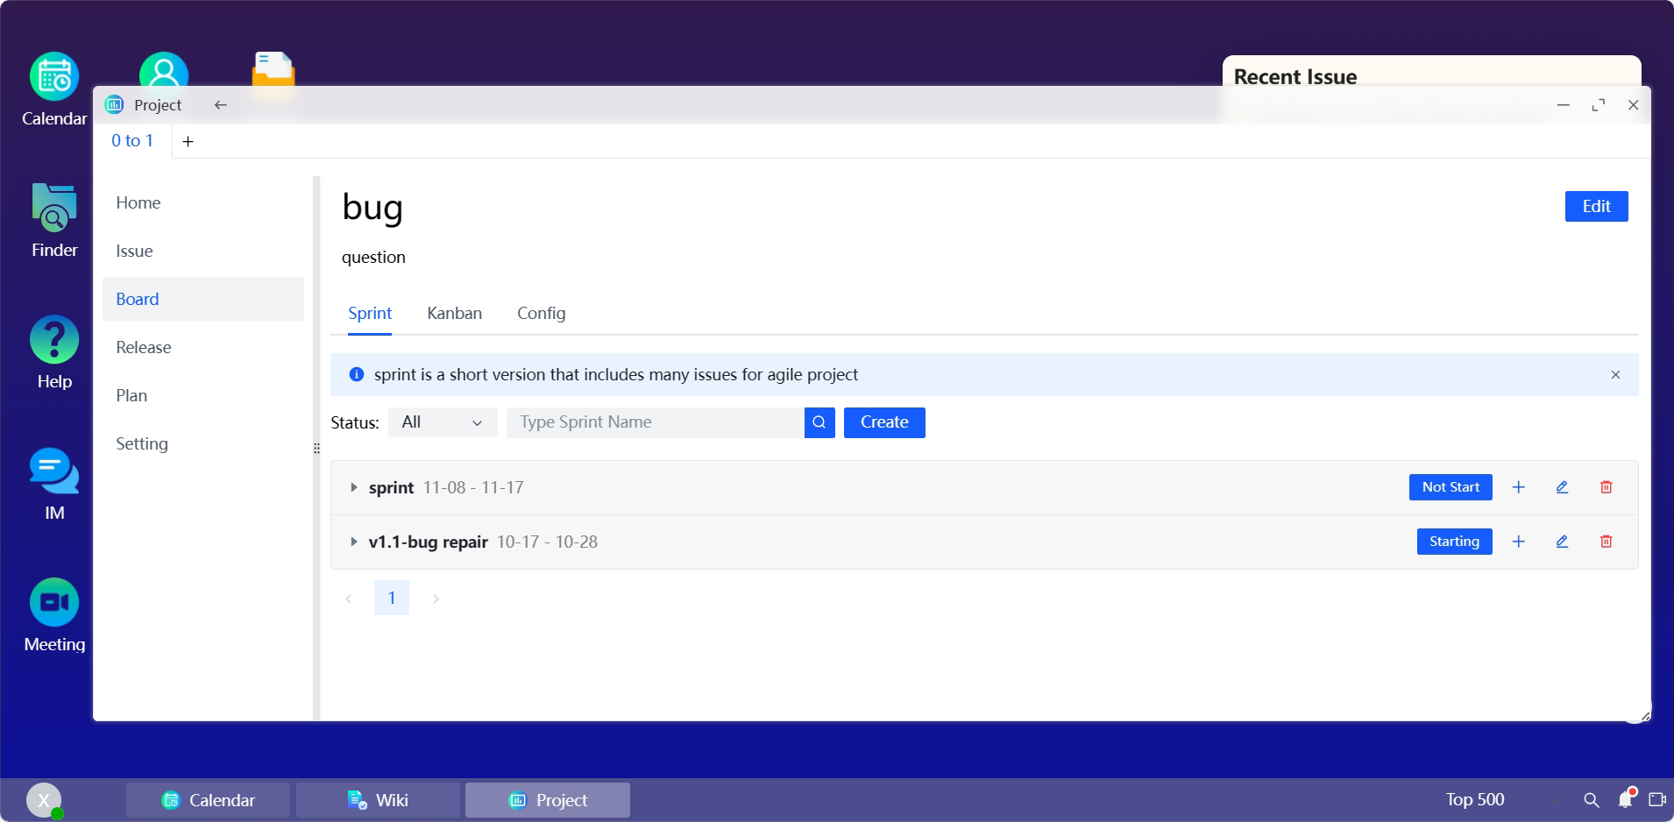Expand the v1.1-bug repair sprint row
The height and width of the screenshot is (822, 1674).
click(x=353, y=542)
